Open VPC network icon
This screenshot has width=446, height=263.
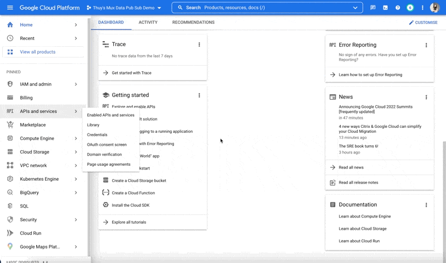click(x=10, y=165)
